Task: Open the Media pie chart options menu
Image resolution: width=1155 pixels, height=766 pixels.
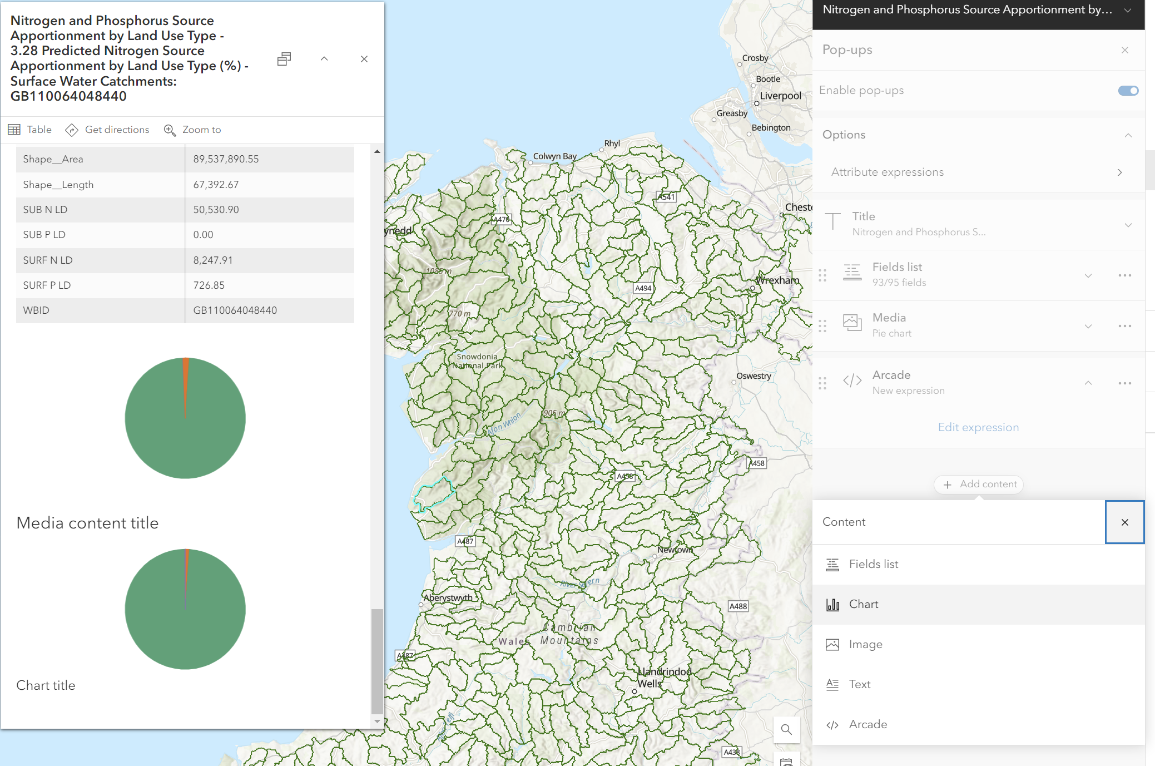Action: point(1126,326)
